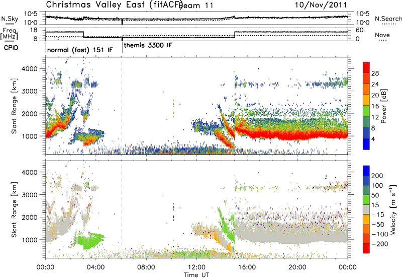Click the power panel 'Slant Range [km]' label
The width and height of the screenshot is (402, 278).
(14, 106)
